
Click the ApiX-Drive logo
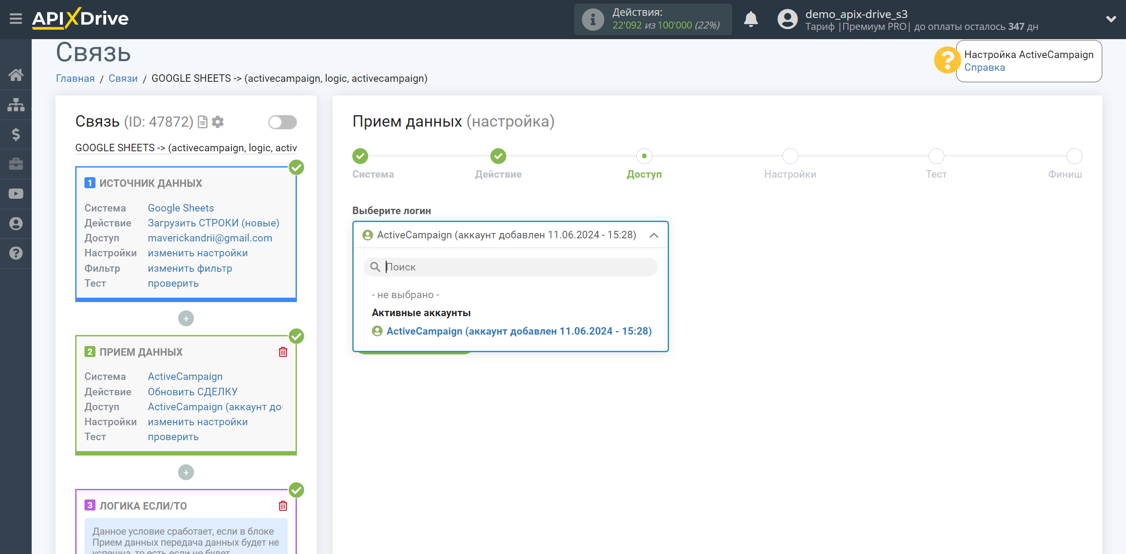(80, 18)
